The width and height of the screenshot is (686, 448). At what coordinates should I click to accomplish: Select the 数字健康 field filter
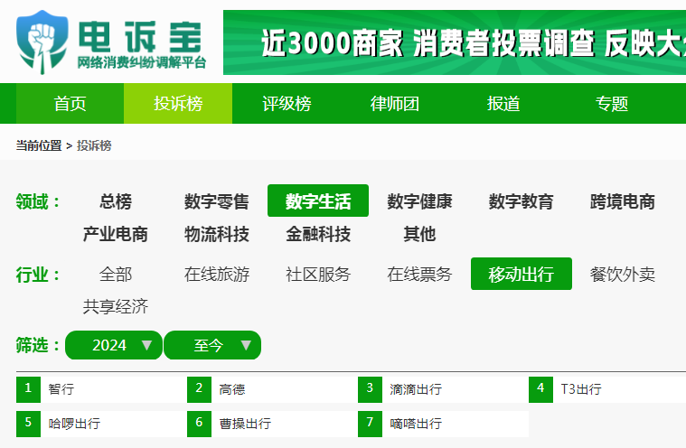[419, 201]
